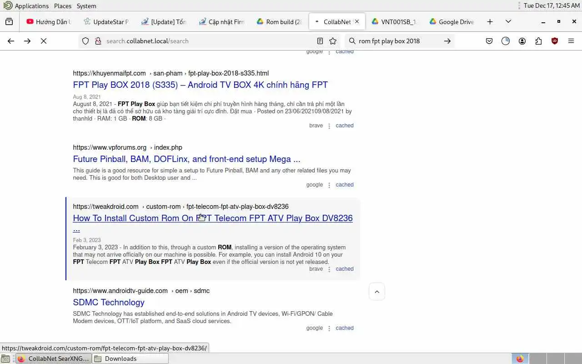Viewport: 582px width, 364px height.
Task: Click the address bar URL search.collabnet.local
Action: [x=147, y=41]
